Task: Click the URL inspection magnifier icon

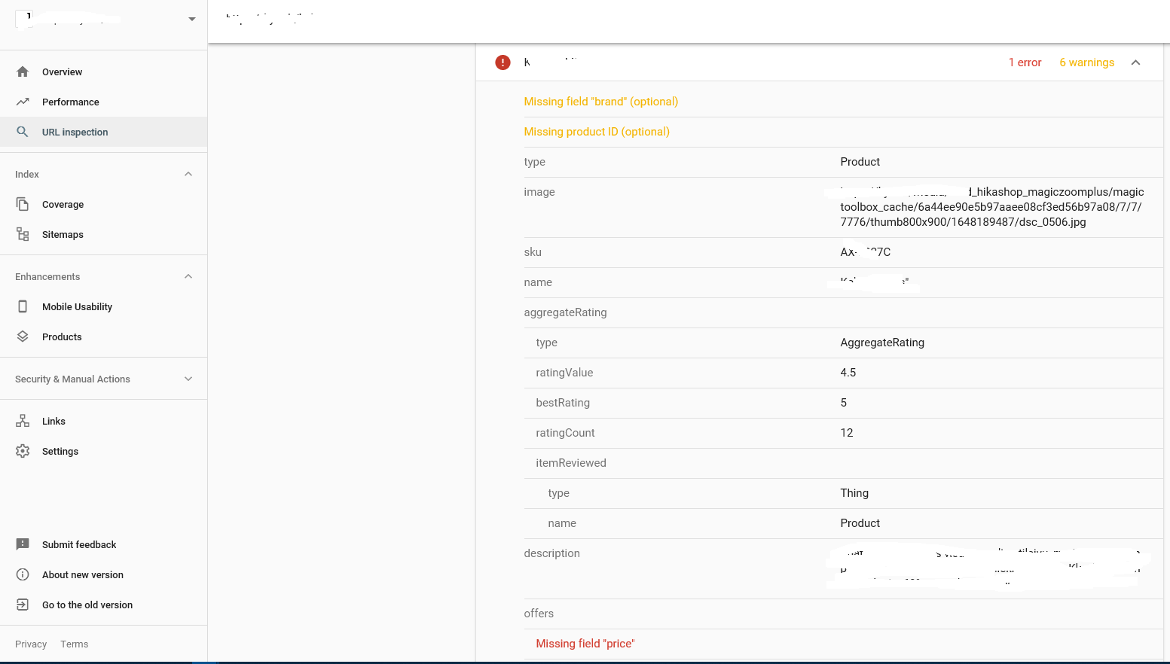Action: click(23, 132)
